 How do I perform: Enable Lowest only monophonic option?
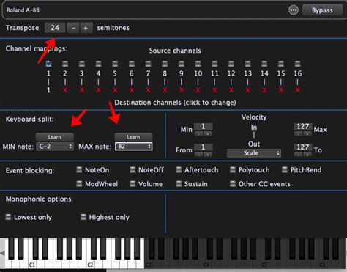(8, 217)
